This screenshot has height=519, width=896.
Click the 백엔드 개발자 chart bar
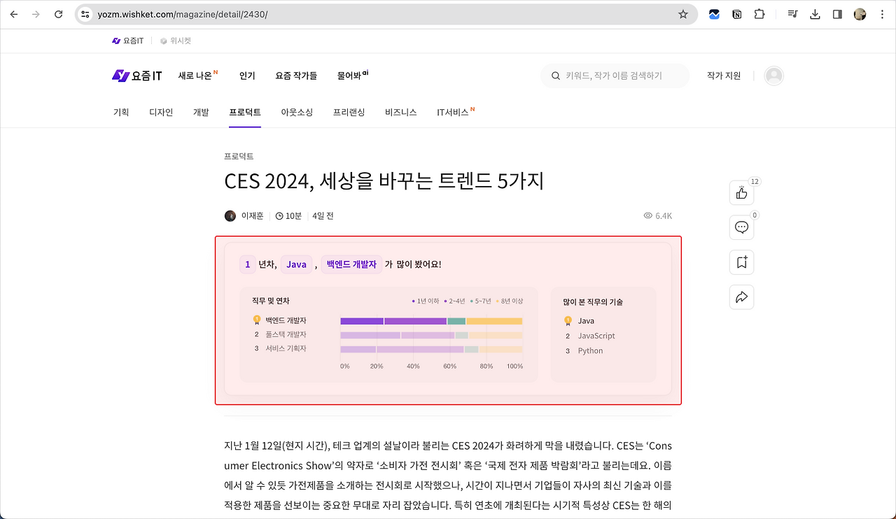click(x=431, y=321)
